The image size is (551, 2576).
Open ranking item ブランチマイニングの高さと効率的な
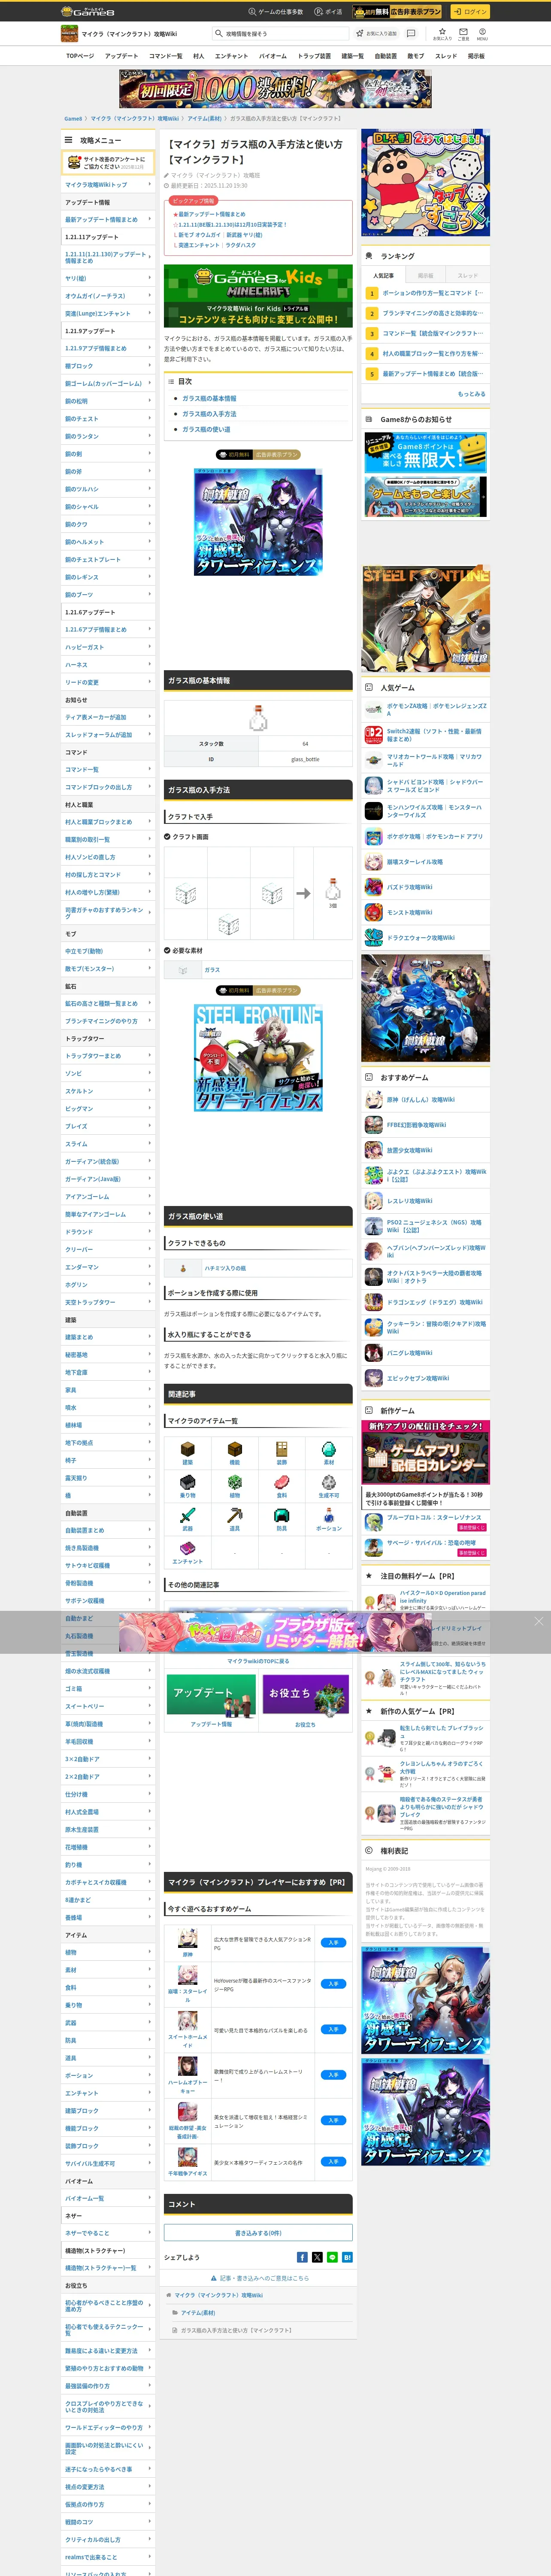433,313
